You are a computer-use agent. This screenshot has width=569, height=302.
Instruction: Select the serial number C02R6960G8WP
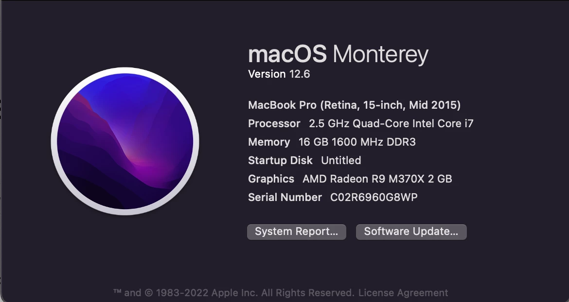374,197
